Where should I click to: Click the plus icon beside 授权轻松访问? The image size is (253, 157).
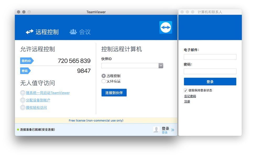[23, 107]
